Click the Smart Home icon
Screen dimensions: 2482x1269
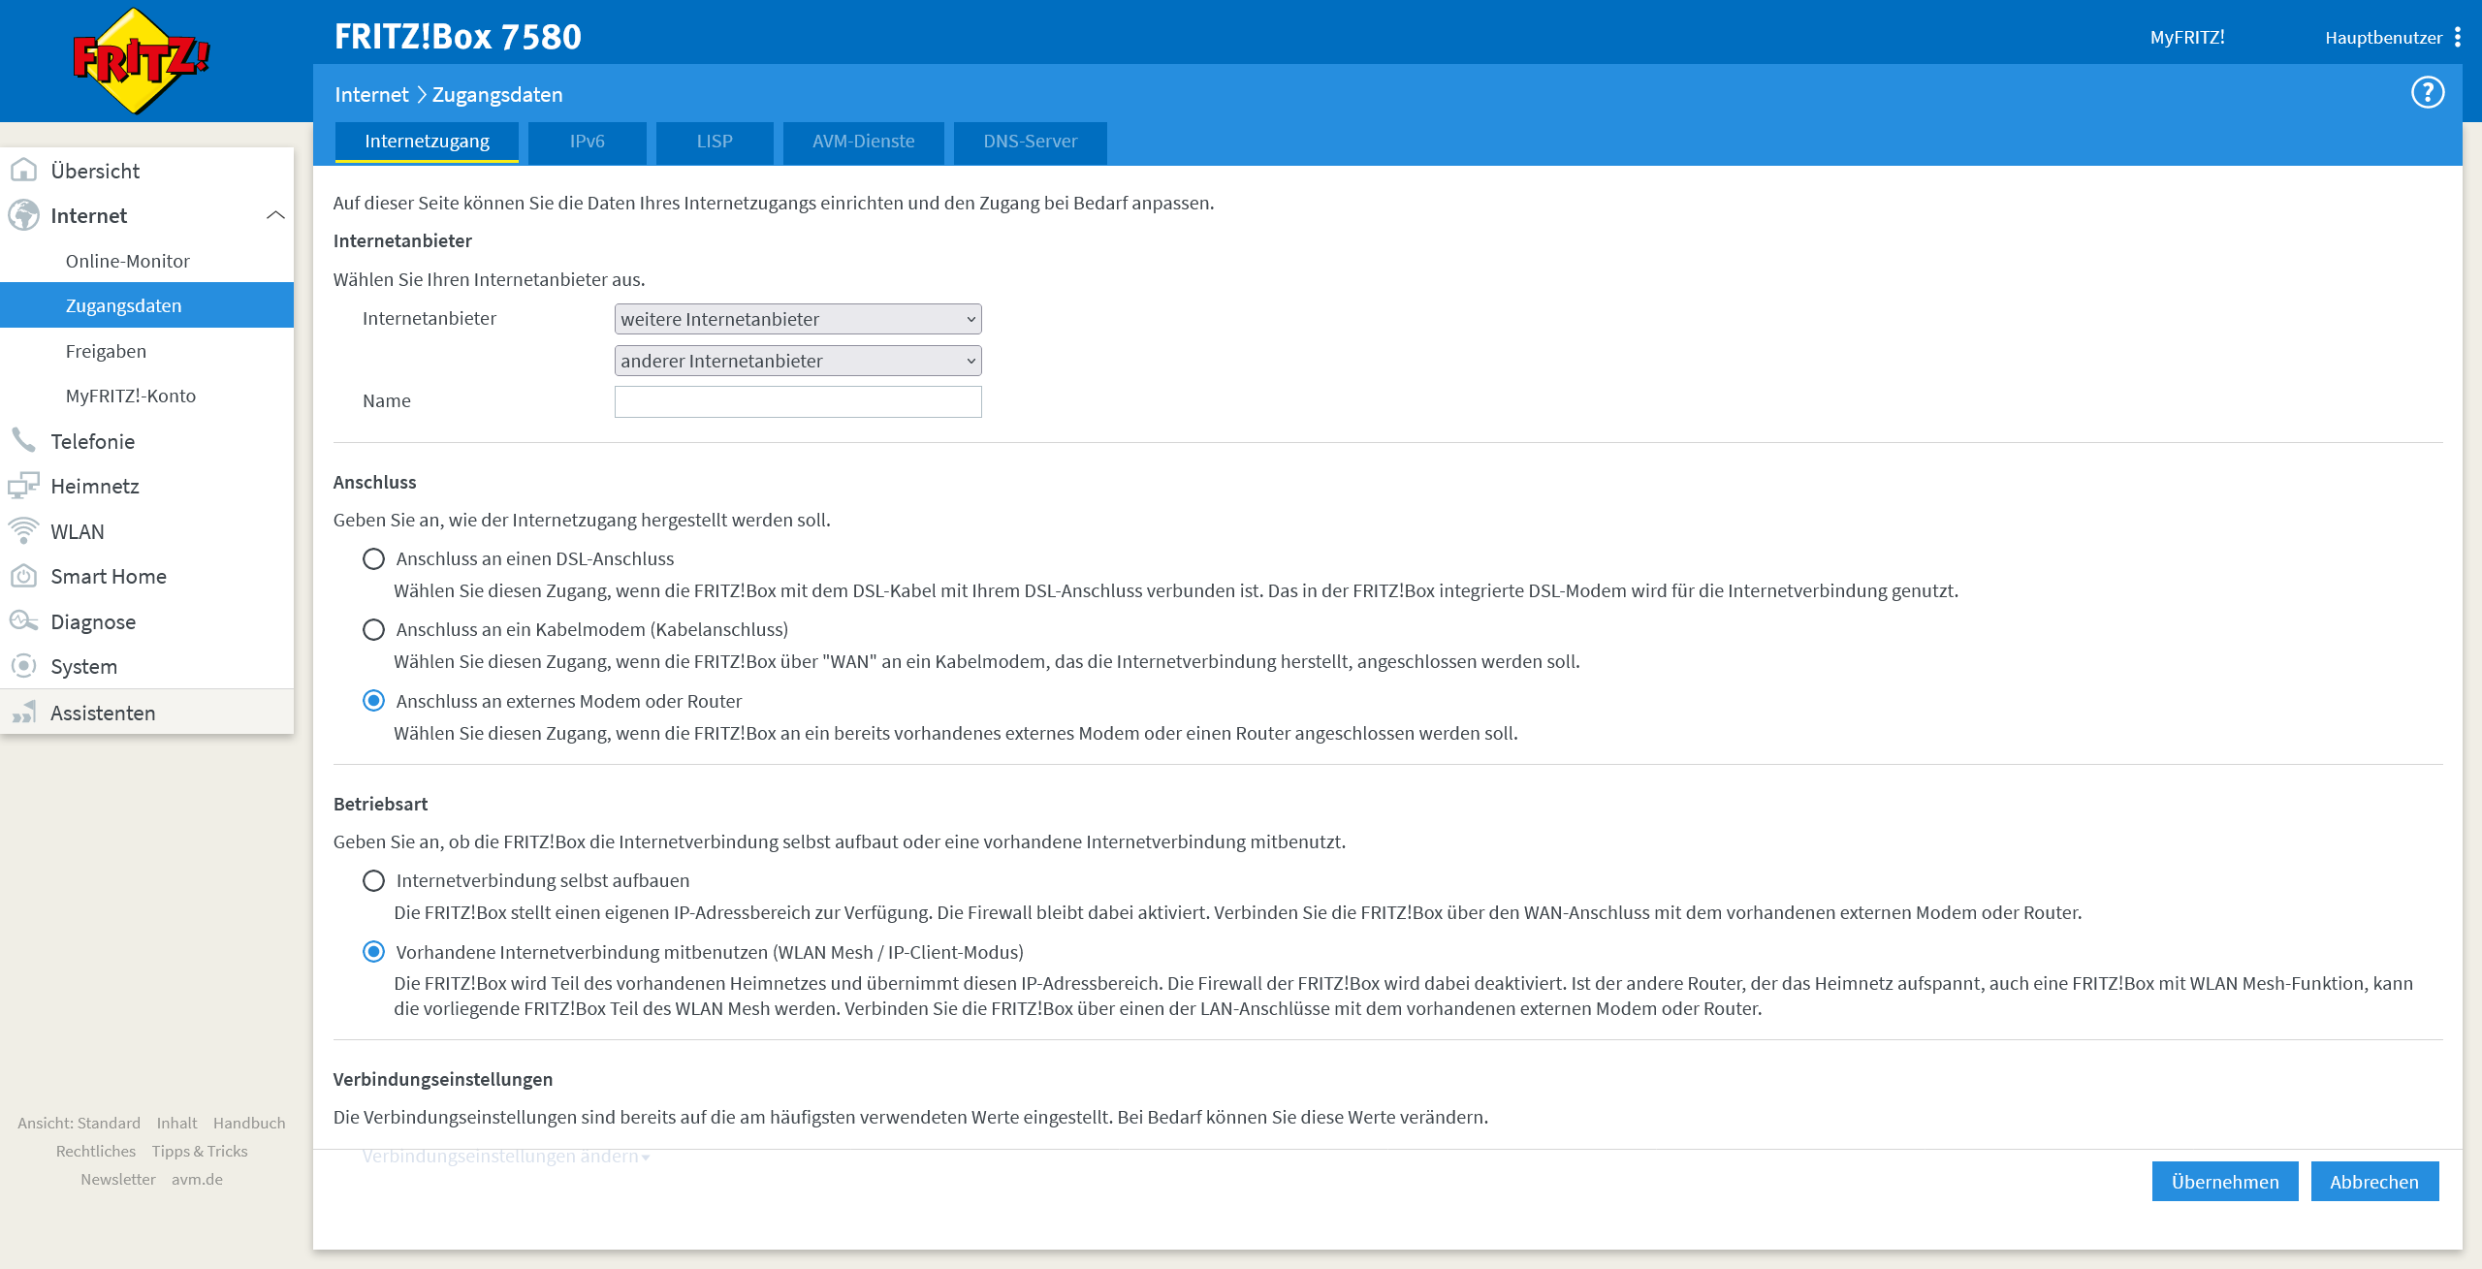(x=23, y=576)
